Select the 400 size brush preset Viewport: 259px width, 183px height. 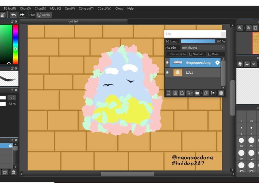click(241, 167)
